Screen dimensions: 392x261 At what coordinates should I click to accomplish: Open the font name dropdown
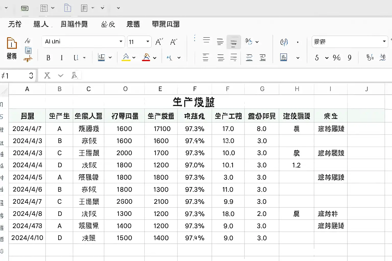83,42
